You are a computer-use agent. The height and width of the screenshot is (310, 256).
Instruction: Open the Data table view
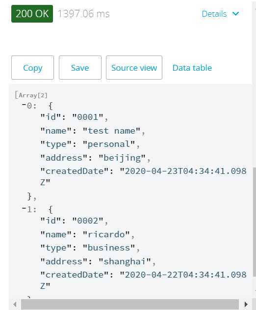(x=192, y=68)
